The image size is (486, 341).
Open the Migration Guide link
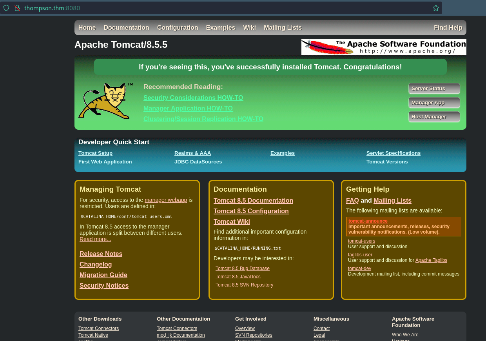(103, 275)
